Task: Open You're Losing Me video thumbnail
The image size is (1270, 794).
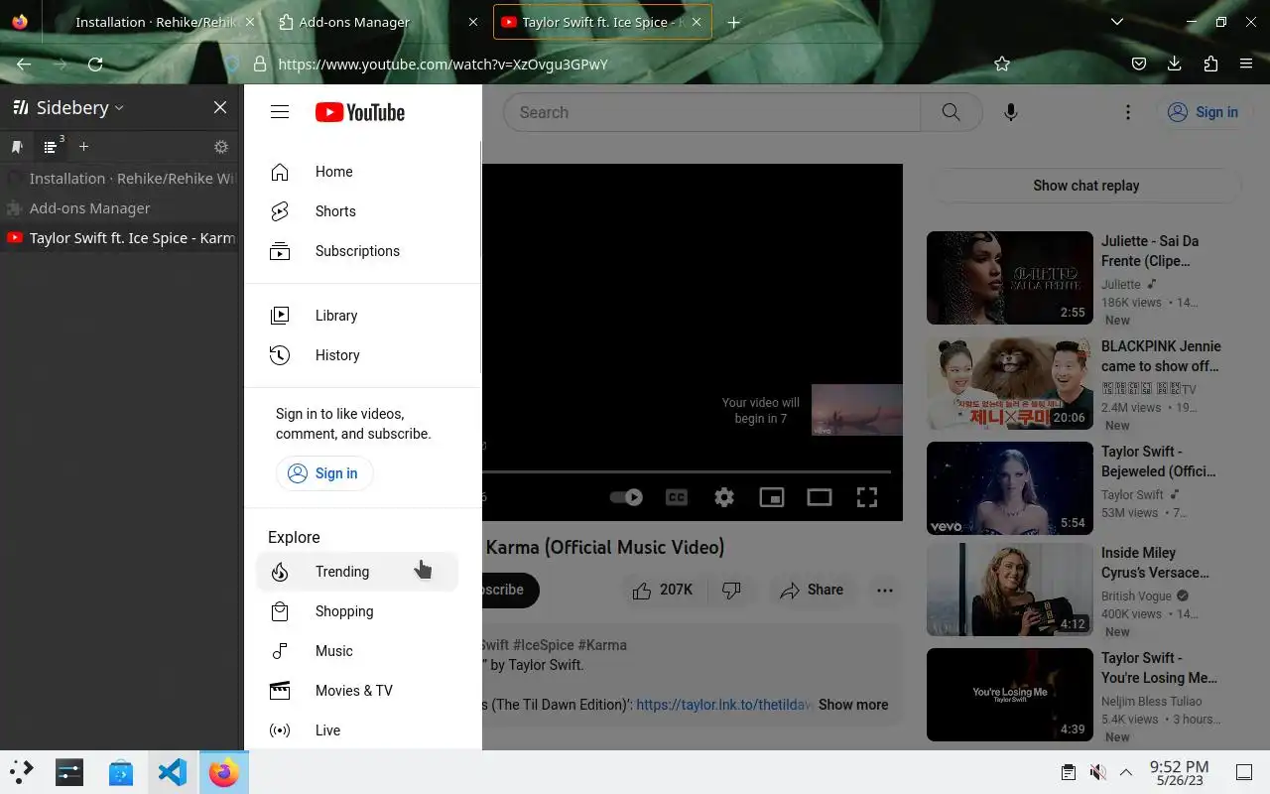Action: (x=1010, y=695)
